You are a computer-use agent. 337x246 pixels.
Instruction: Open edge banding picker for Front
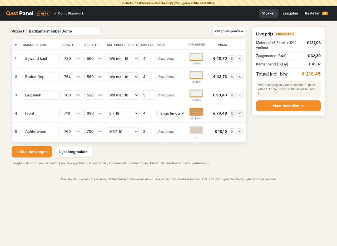pos(196,112)
